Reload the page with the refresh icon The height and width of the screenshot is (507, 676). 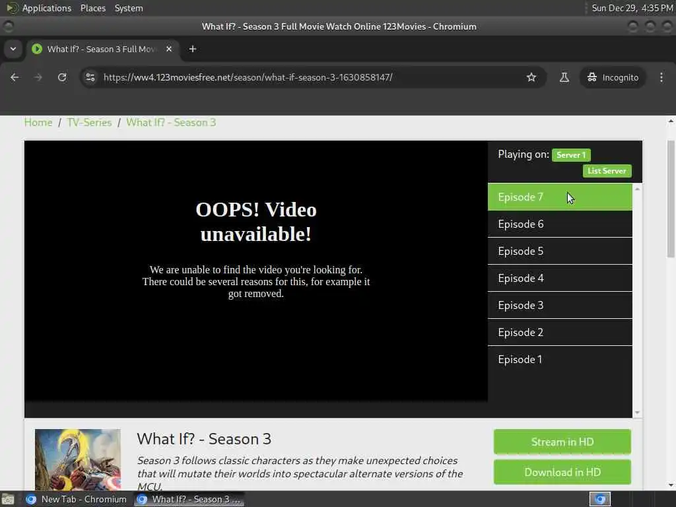point(62,77)
